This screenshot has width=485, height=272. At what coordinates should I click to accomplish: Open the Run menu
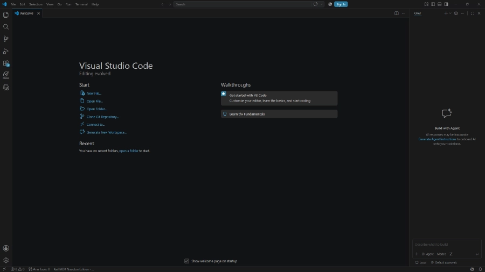[68, 4]
